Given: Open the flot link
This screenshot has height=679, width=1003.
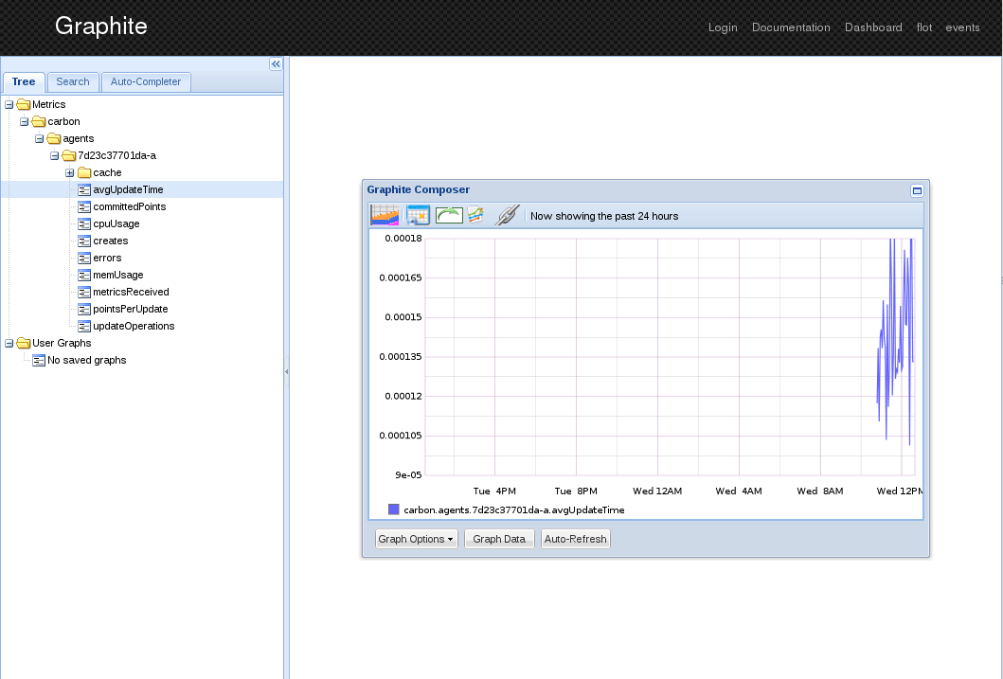Looking at the screenshot, I should click(924, 27).
